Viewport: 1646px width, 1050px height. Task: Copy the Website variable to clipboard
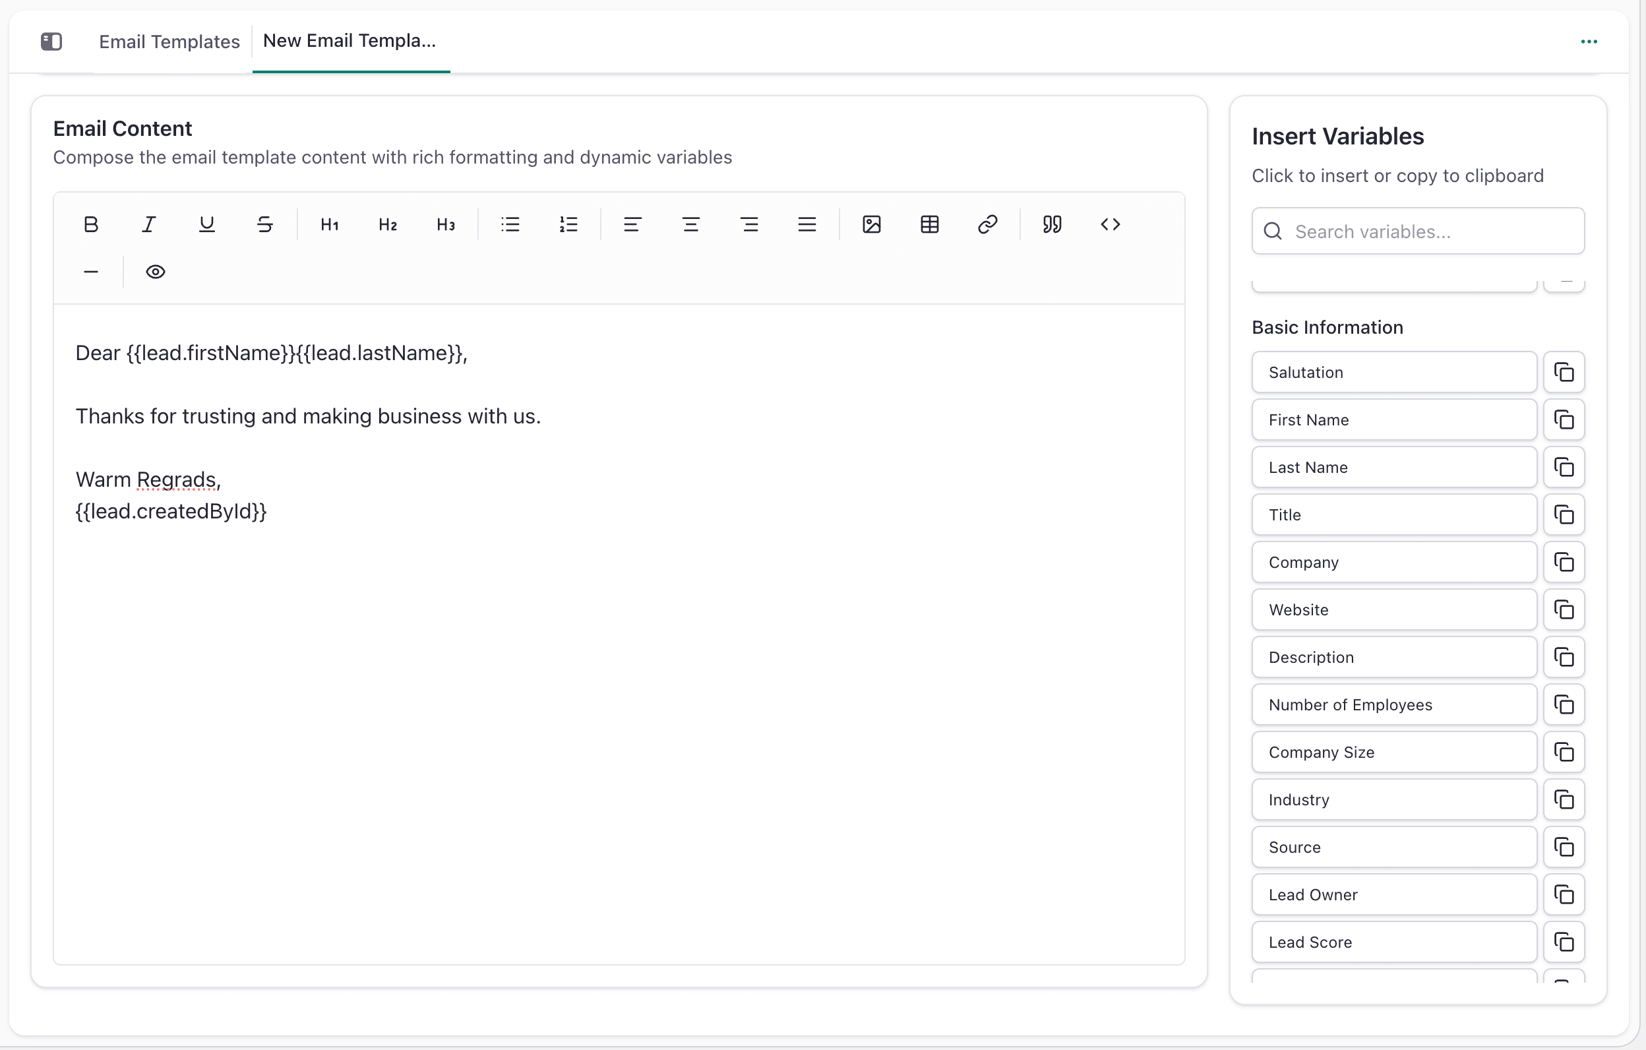pyautogui.click(x=1564, y=610)
